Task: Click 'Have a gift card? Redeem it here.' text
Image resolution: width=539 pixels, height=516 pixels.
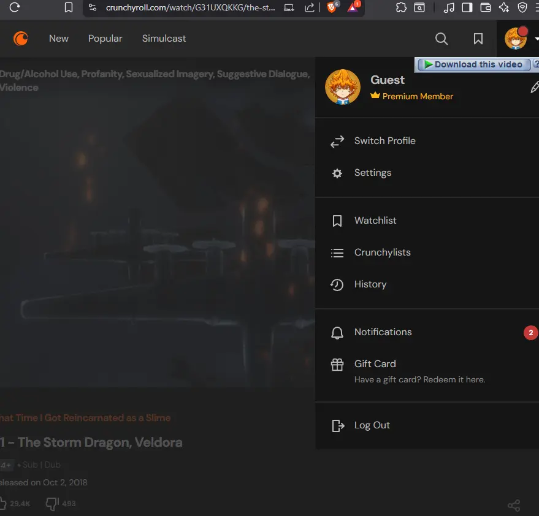Action: click(x=419, y=379)
